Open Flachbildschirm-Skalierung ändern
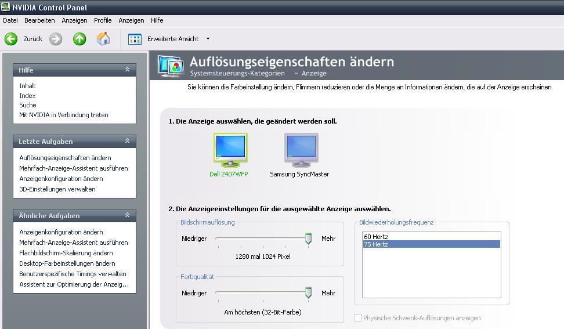Screen dimensions: 564x329 click(x=66, y=253)
